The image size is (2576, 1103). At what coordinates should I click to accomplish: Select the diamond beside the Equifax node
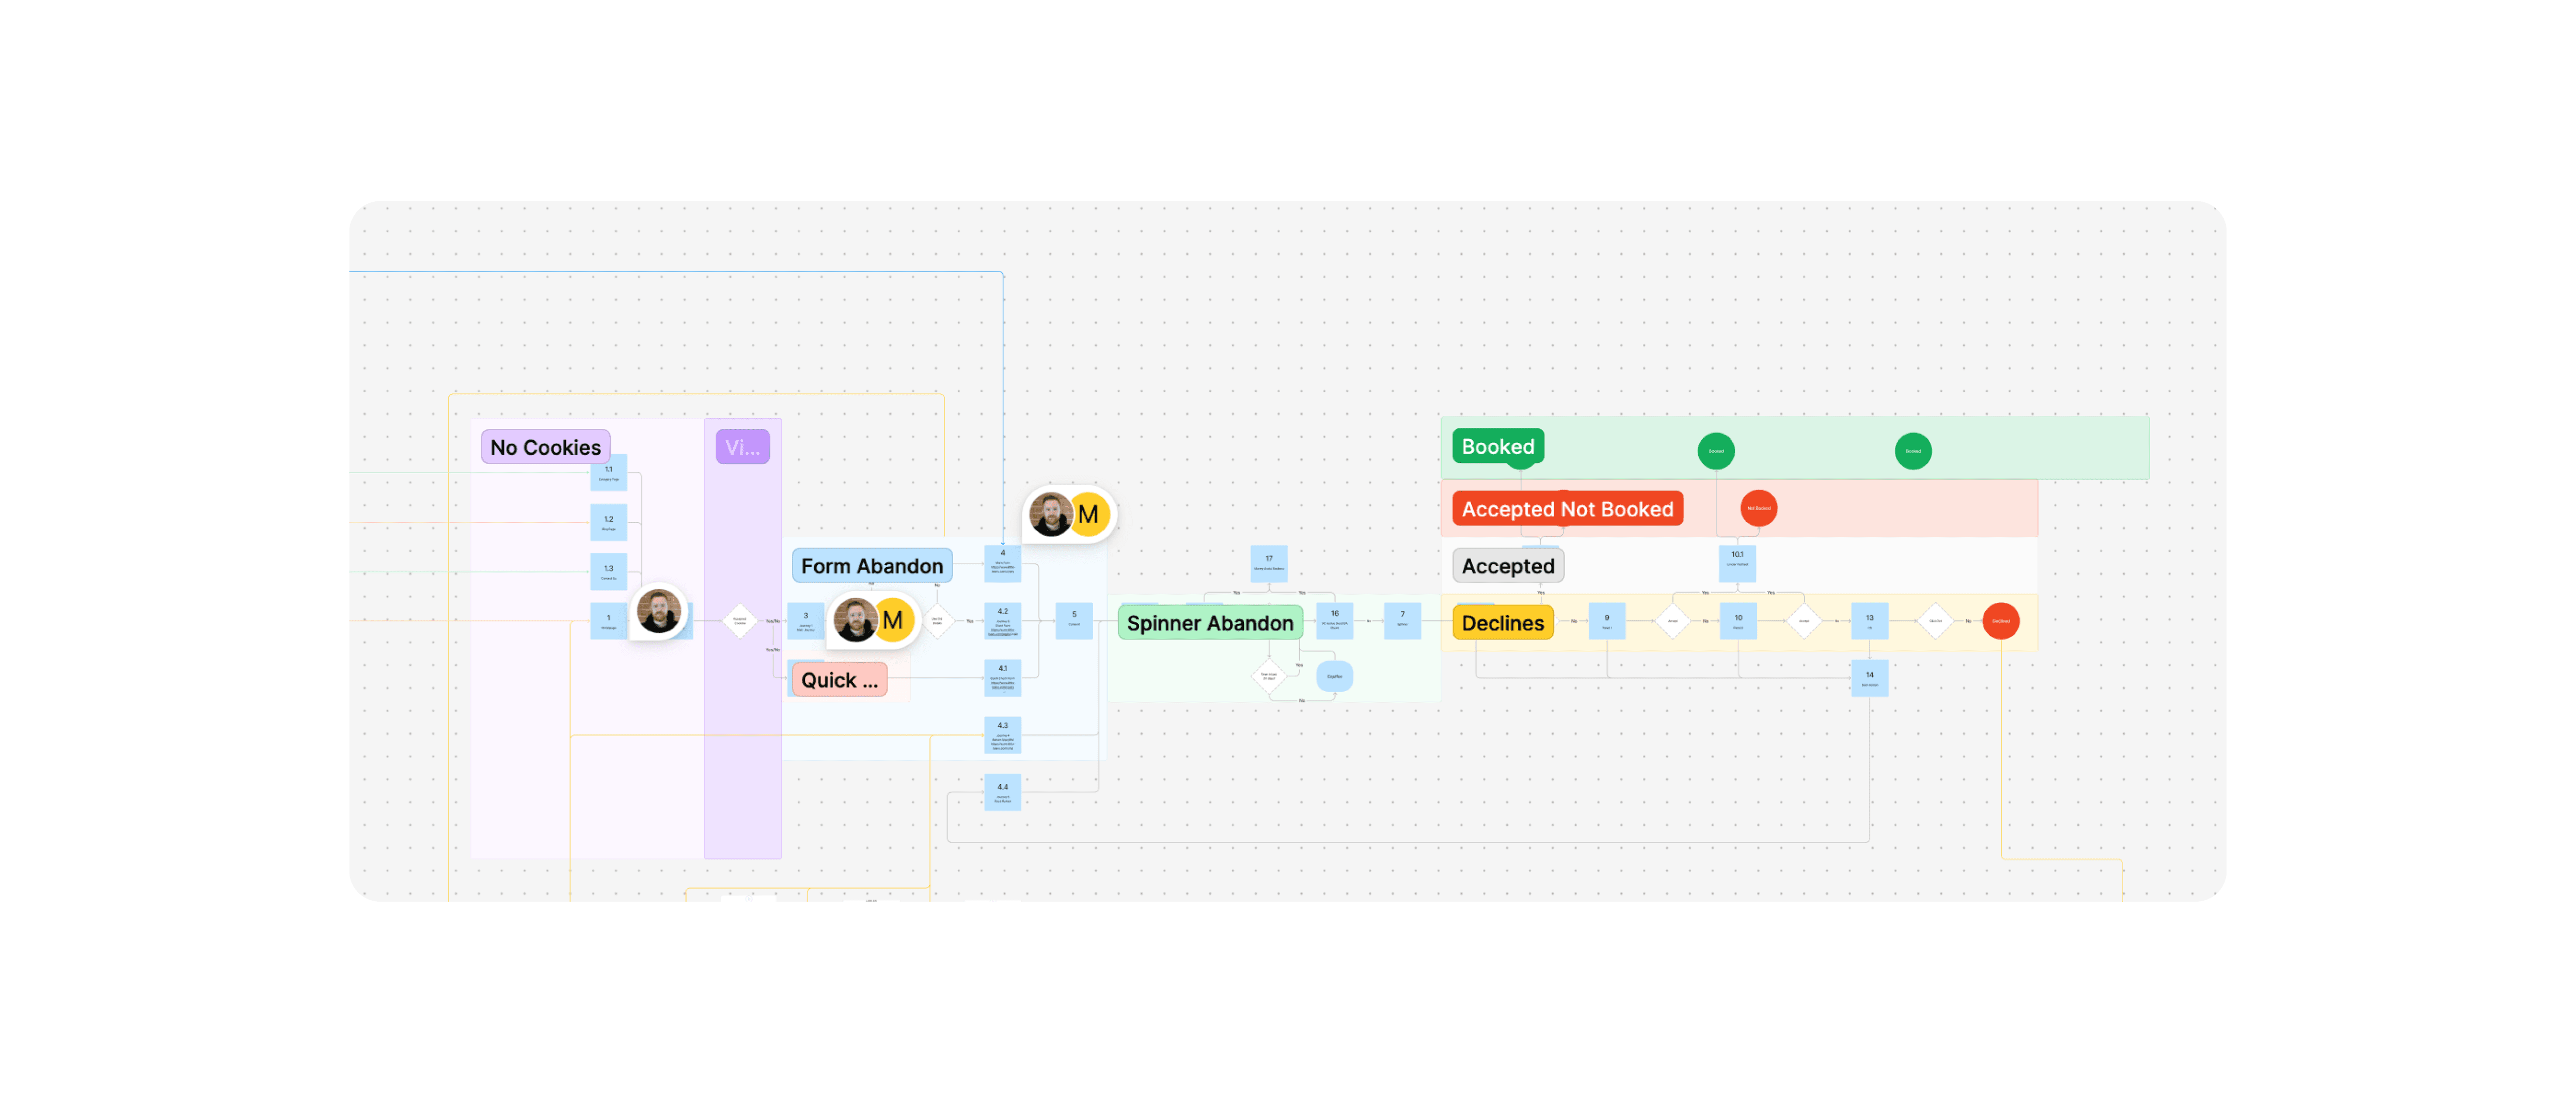[1269, 676]
